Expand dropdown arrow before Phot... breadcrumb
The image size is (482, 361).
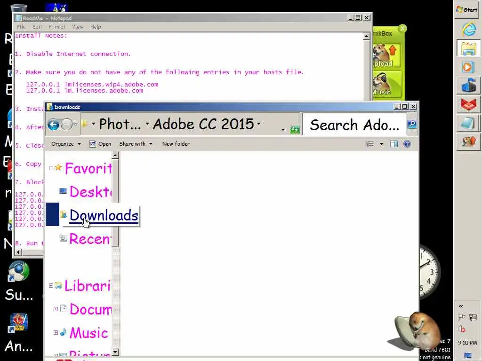click(93, 124)
